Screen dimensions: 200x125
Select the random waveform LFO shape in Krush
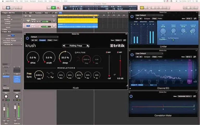[52, 77]
